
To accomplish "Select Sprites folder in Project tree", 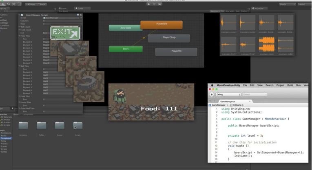I will pos(4,152).
